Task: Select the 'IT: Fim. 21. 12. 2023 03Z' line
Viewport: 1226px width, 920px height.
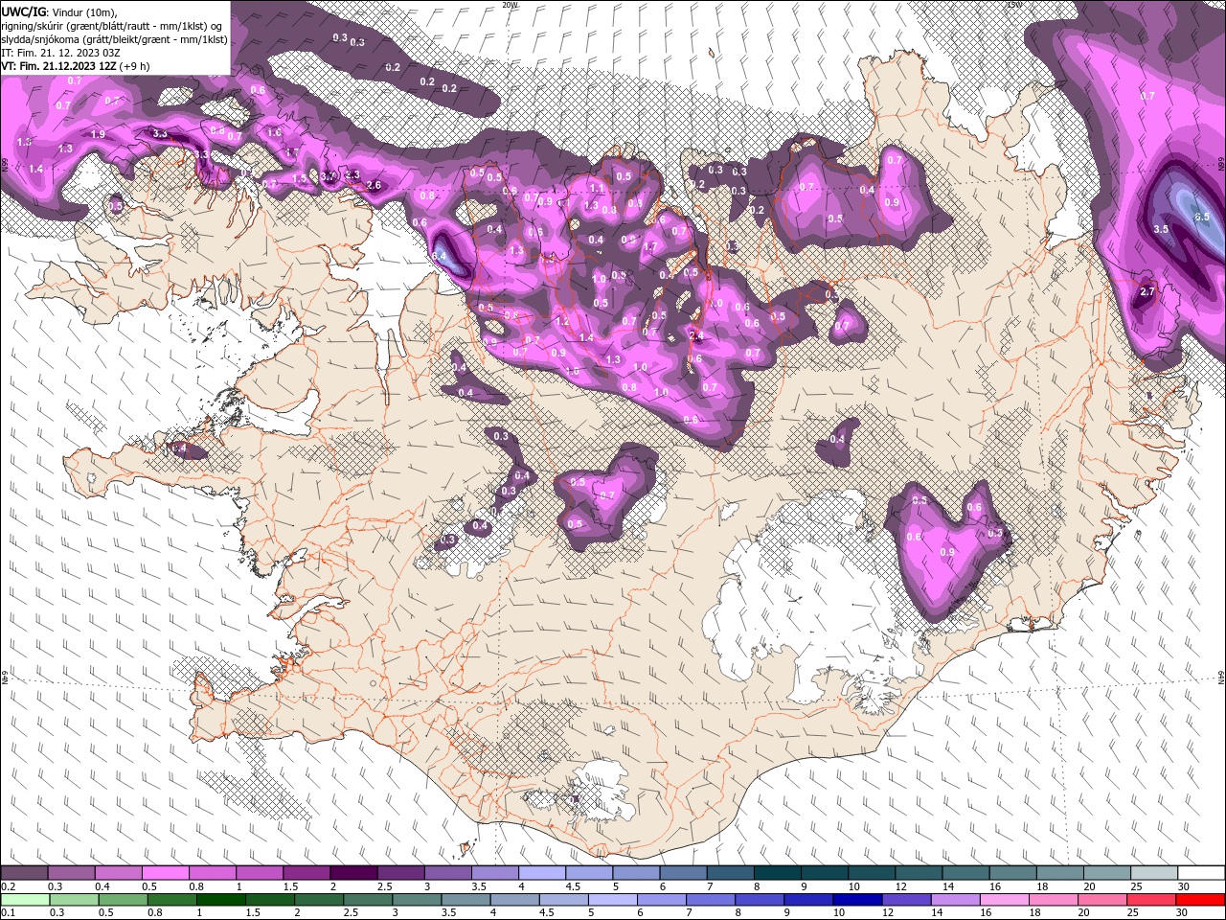Action: [60, 53]
